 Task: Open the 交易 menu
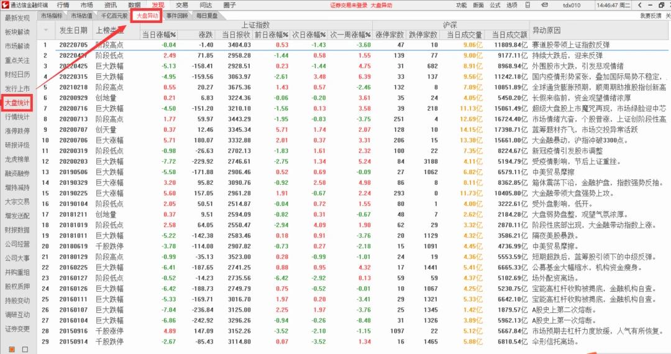pos(182,5)
